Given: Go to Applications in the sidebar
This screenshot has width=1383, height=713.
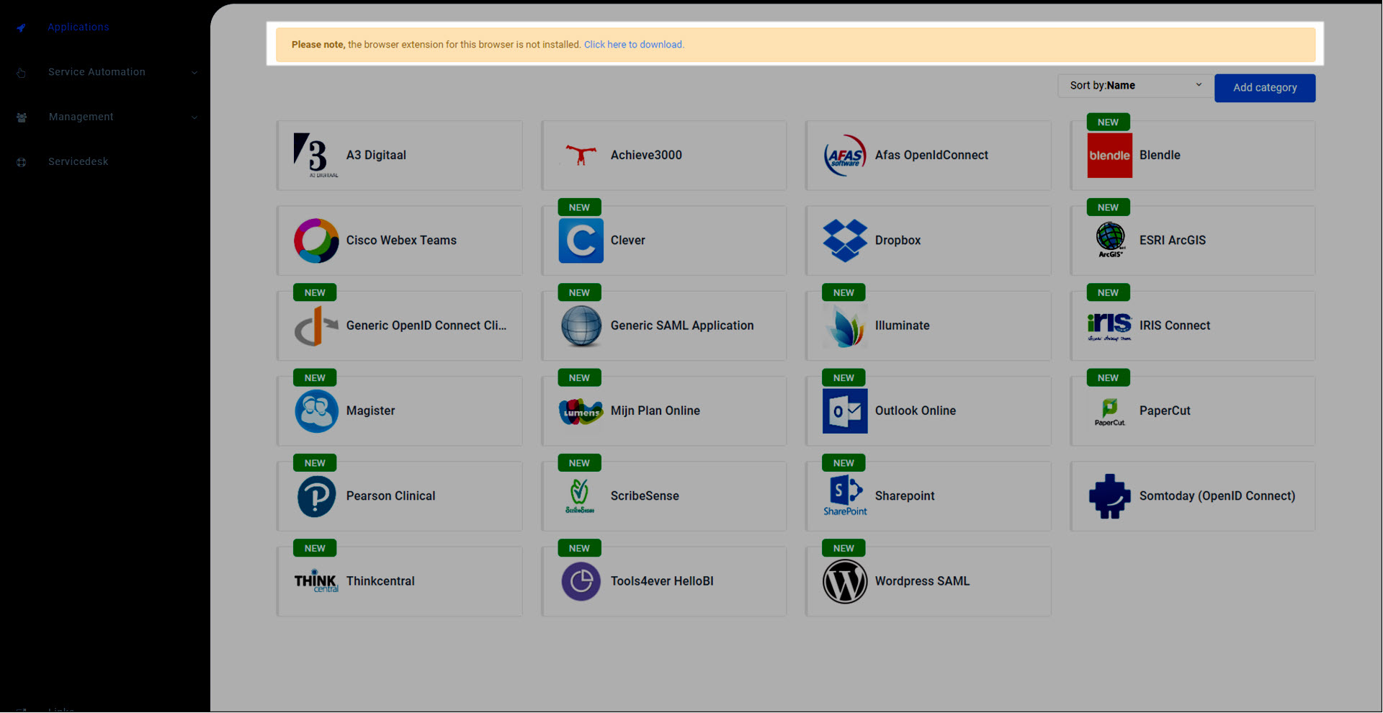Looking at the screenshot, I should pyautogui.click(x=79, y=27).
